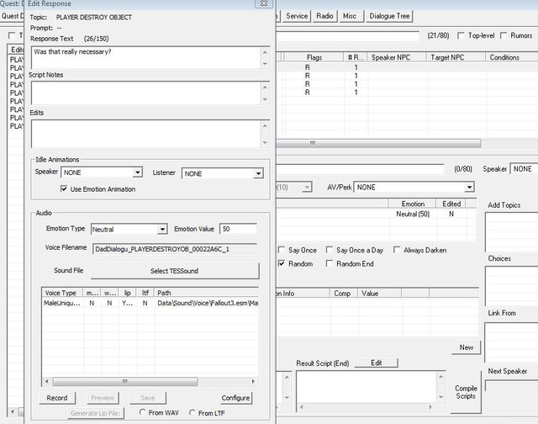Click the Emotion column header
This screenshot has width=538, height=424.
pos(413,204)
